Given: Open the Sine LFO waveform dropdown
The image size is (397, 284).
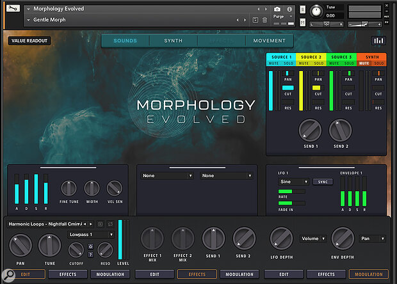Looking at the screenshot, I should [x=293, y=182].
